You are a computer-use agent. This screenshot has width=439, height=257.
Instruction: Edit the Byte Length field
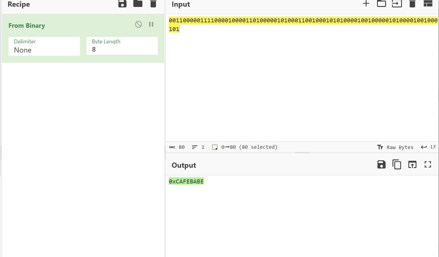[x=122, y=49]
